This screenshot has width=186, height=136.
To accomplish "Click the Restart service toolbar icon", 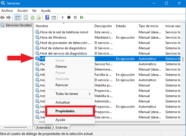I will (x=82, y=18).
